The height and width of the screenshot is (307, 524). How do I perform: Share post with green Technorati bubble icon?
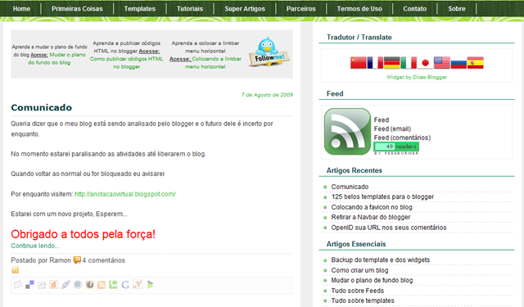click(x=113, y=285)
